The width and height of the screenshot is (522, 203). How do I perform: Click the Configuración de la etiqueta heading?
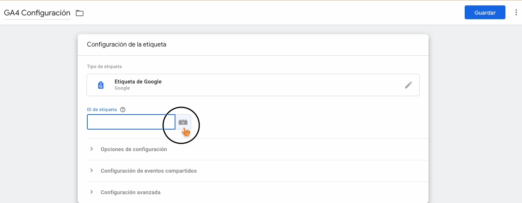127,45
